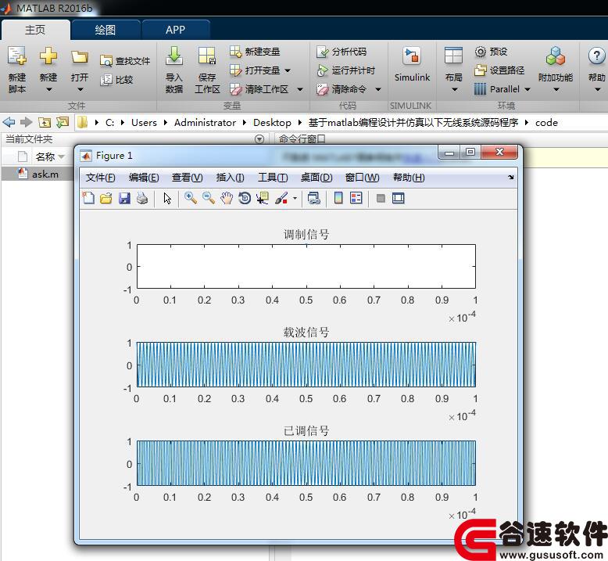The width and height of the screenshot is (608, 561).
Task: Open the Desktop (桌面) menu in Figure 1
Action: [317, 178]
